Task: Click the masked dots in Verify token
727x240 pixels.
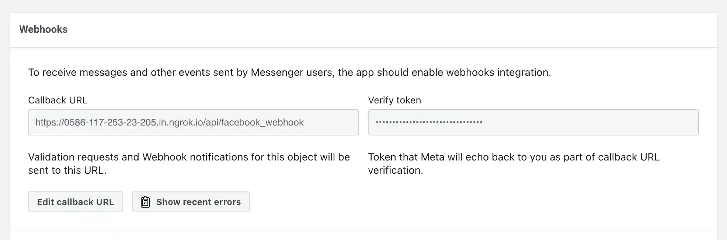Action: (429, 122)
